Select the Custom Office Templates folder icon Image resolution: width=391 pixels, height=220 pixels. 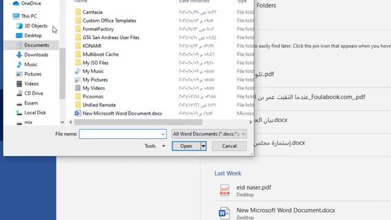[78, 20]
